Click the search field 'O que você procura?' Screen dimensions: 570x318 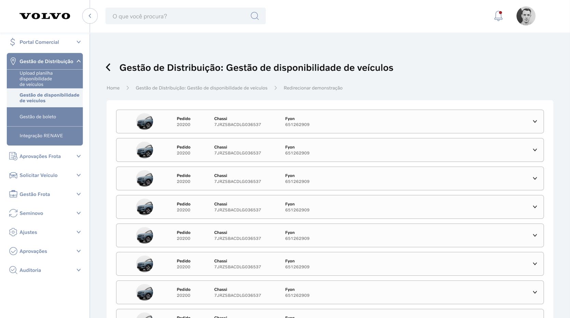point(178,16)
